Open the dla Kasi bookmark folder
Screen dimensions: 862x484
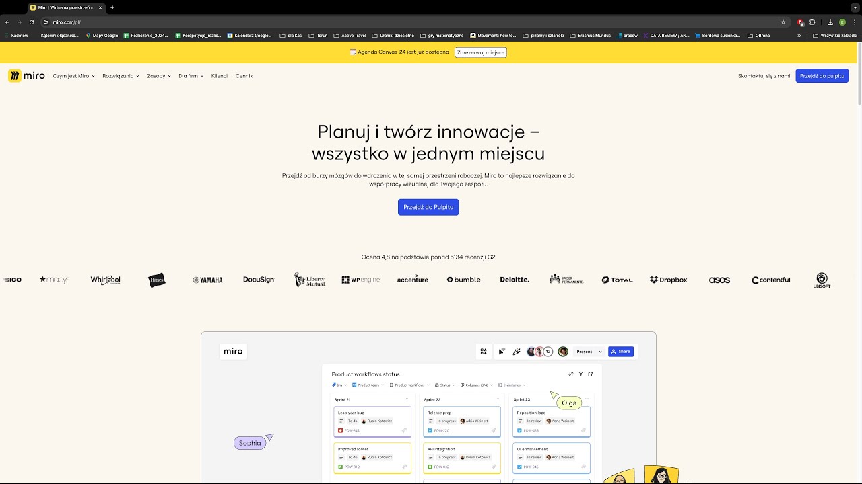tap(291, 36)
